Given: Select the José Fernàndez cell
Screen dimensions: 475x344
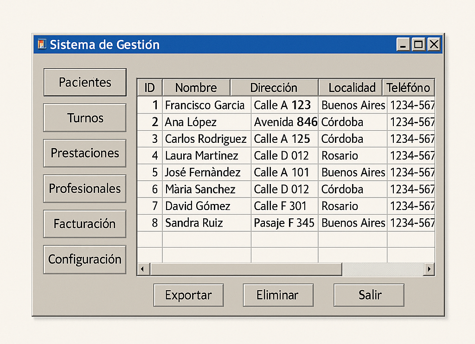Looking at the screenshot, I should pyautogui.click(x=206, y=172).
